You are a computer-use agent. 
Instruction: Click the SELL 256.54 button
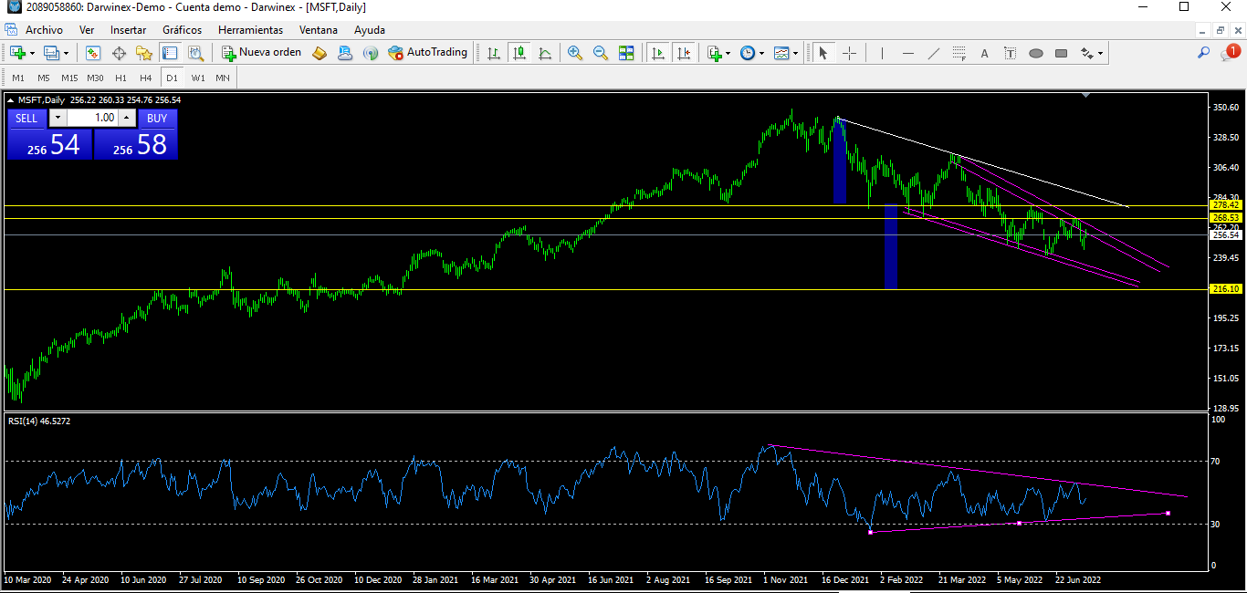50,144
